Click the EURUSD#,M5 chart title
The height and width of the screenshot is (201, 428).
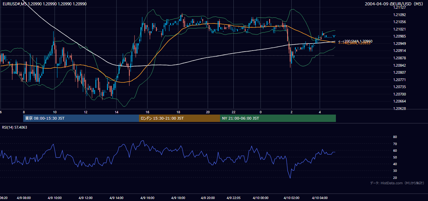click(44, 4)
